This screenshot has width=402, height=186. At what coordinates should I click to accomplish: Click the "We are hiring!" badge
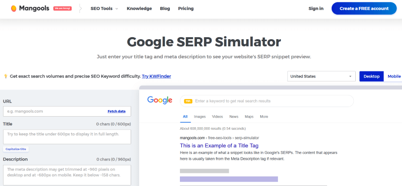click(62, 9)
